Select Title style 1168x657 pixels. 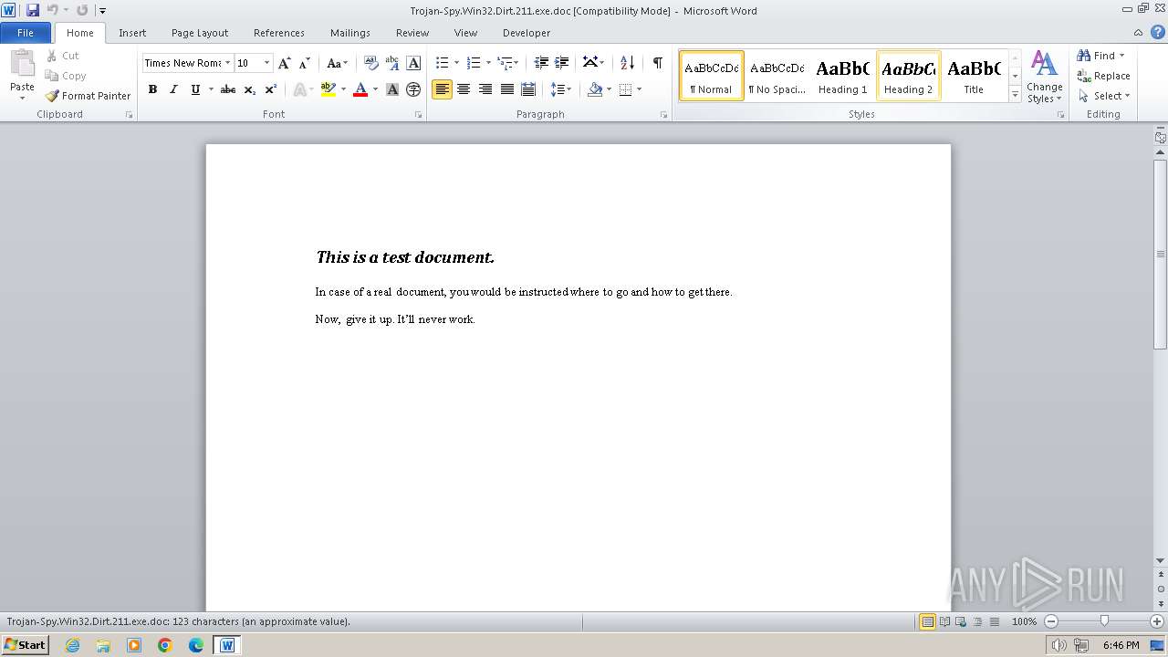974,76
